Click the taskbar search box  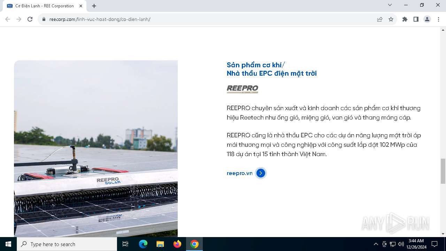point(67,244)
